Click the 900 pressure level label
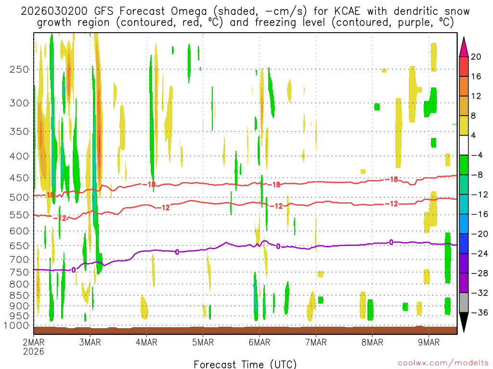This screenshot has width=493, height=369. point(19,306)
